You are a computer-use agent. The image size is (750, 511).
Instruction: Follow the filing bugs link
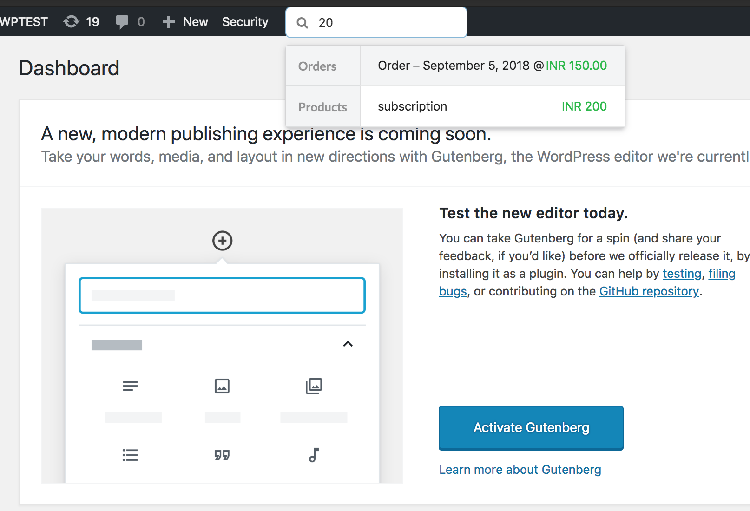[722, 274]
